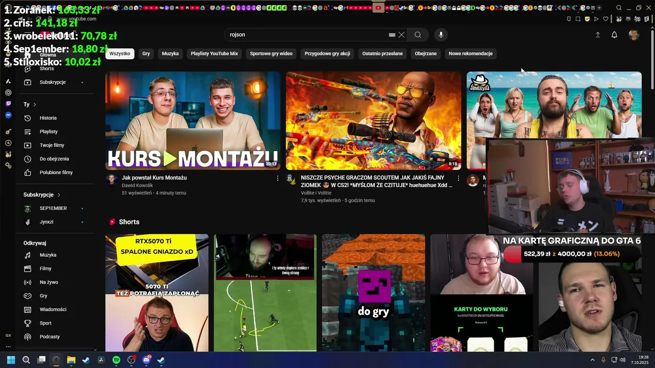Screen dimensions: 655x368
Task: Open the on-screen keyboard icon in search box
Action: tap(392, 35)
